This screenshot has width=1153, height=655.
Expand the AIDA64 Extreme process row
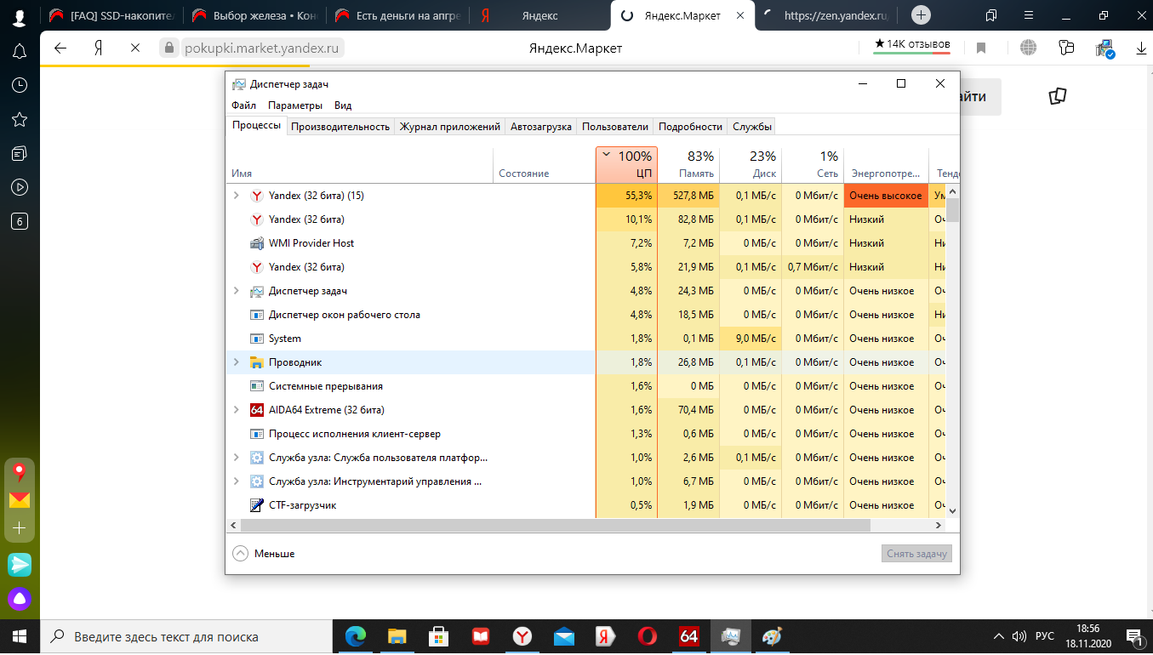click(x=237, y=410)
